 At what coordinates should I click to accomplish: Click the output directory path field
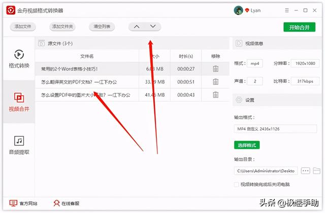(x=266, y=171)
